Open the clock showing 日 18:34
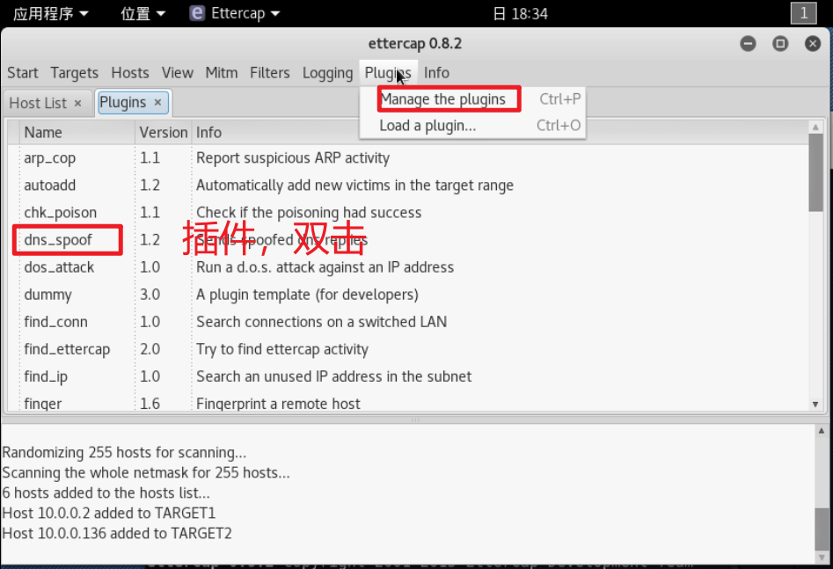Screen dimensions: 833x569 (x=520, y=13)
